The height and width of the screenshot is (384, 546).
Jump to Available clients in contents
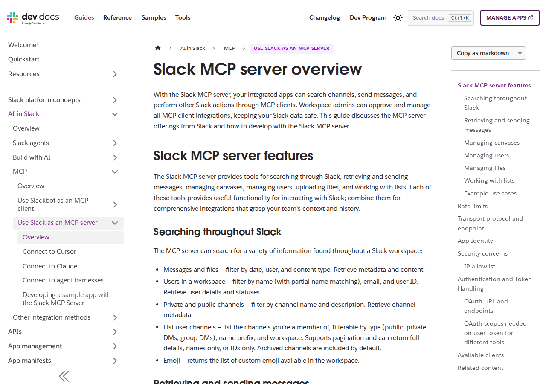[481, 355]
